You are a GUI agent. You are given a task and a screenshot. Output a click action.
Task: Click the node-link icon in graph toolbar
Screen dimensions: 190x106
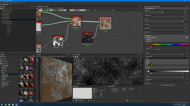tap(47, 8)
